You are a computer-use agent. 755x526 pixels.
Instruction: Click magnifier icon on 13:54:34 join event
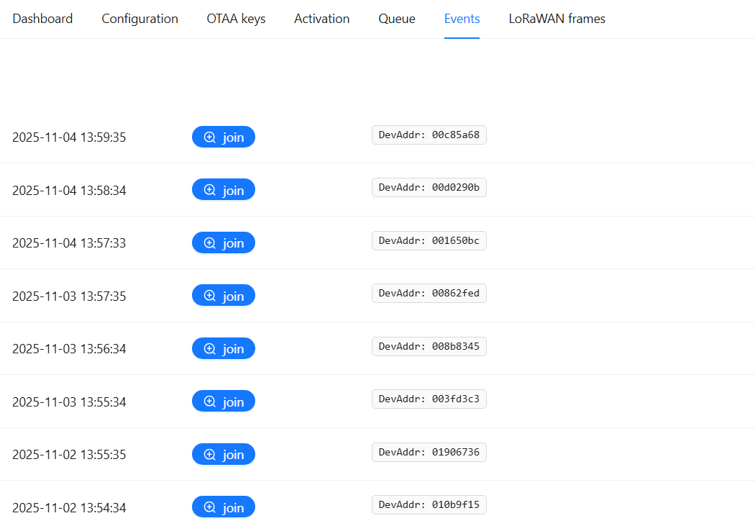(210, 507)
